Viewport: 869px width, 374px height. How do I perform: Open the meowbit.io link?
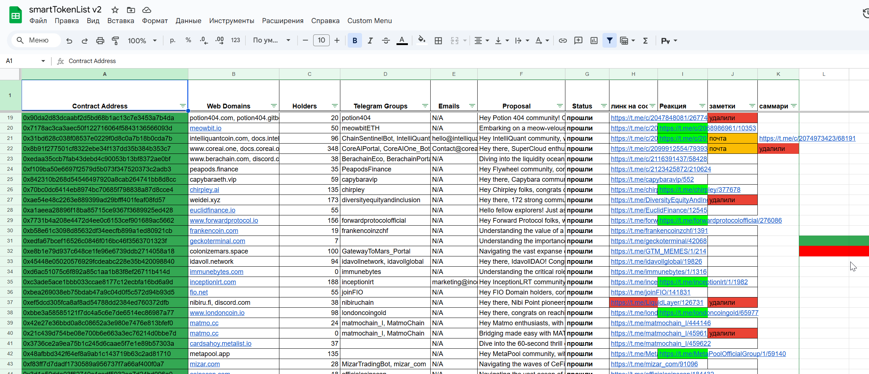[x=205, y=128]
